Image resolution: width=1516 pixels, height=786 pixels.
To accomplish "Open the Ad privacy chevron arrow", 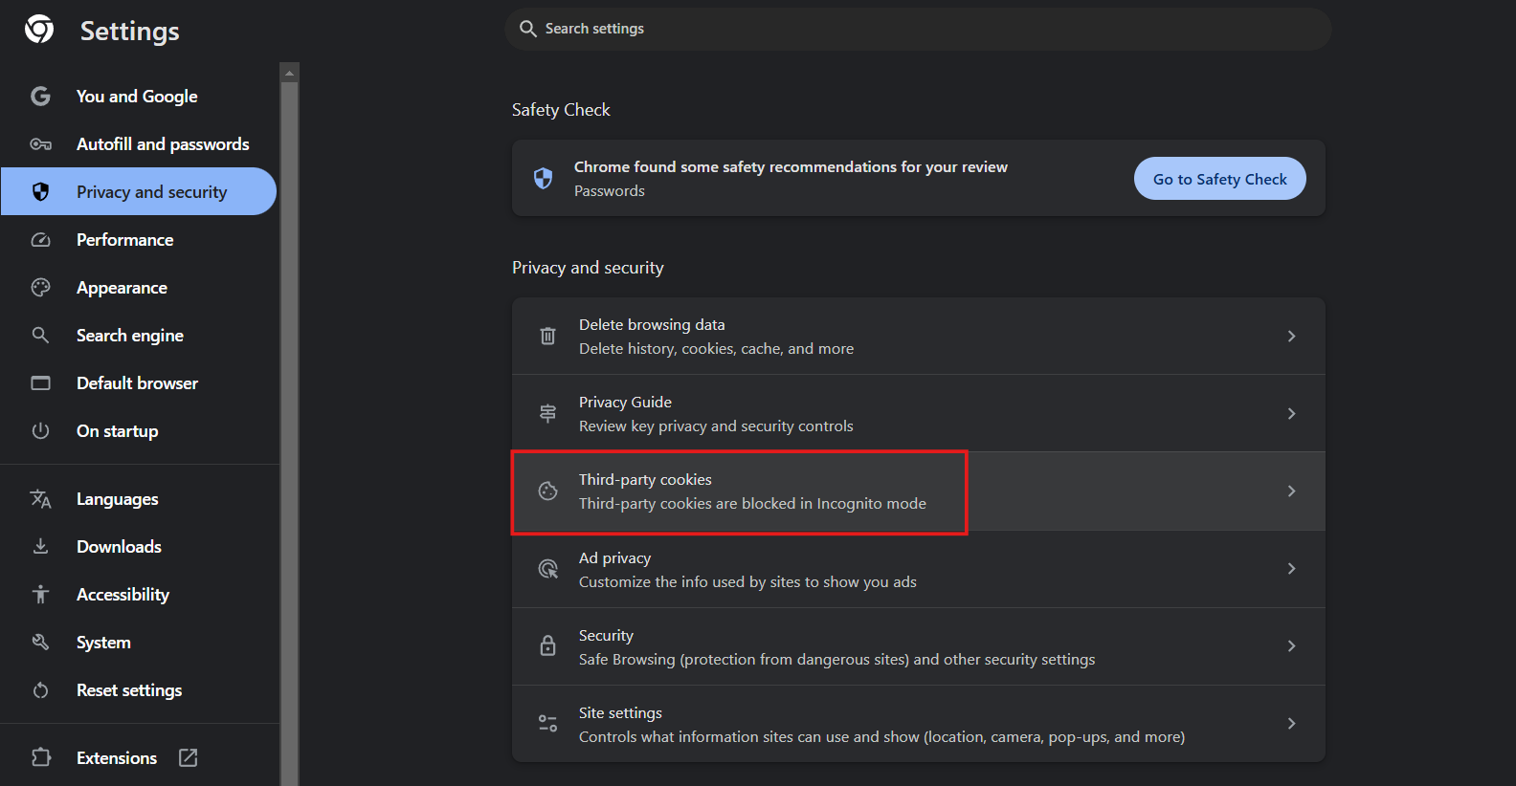I will (x=1291, y=569).
